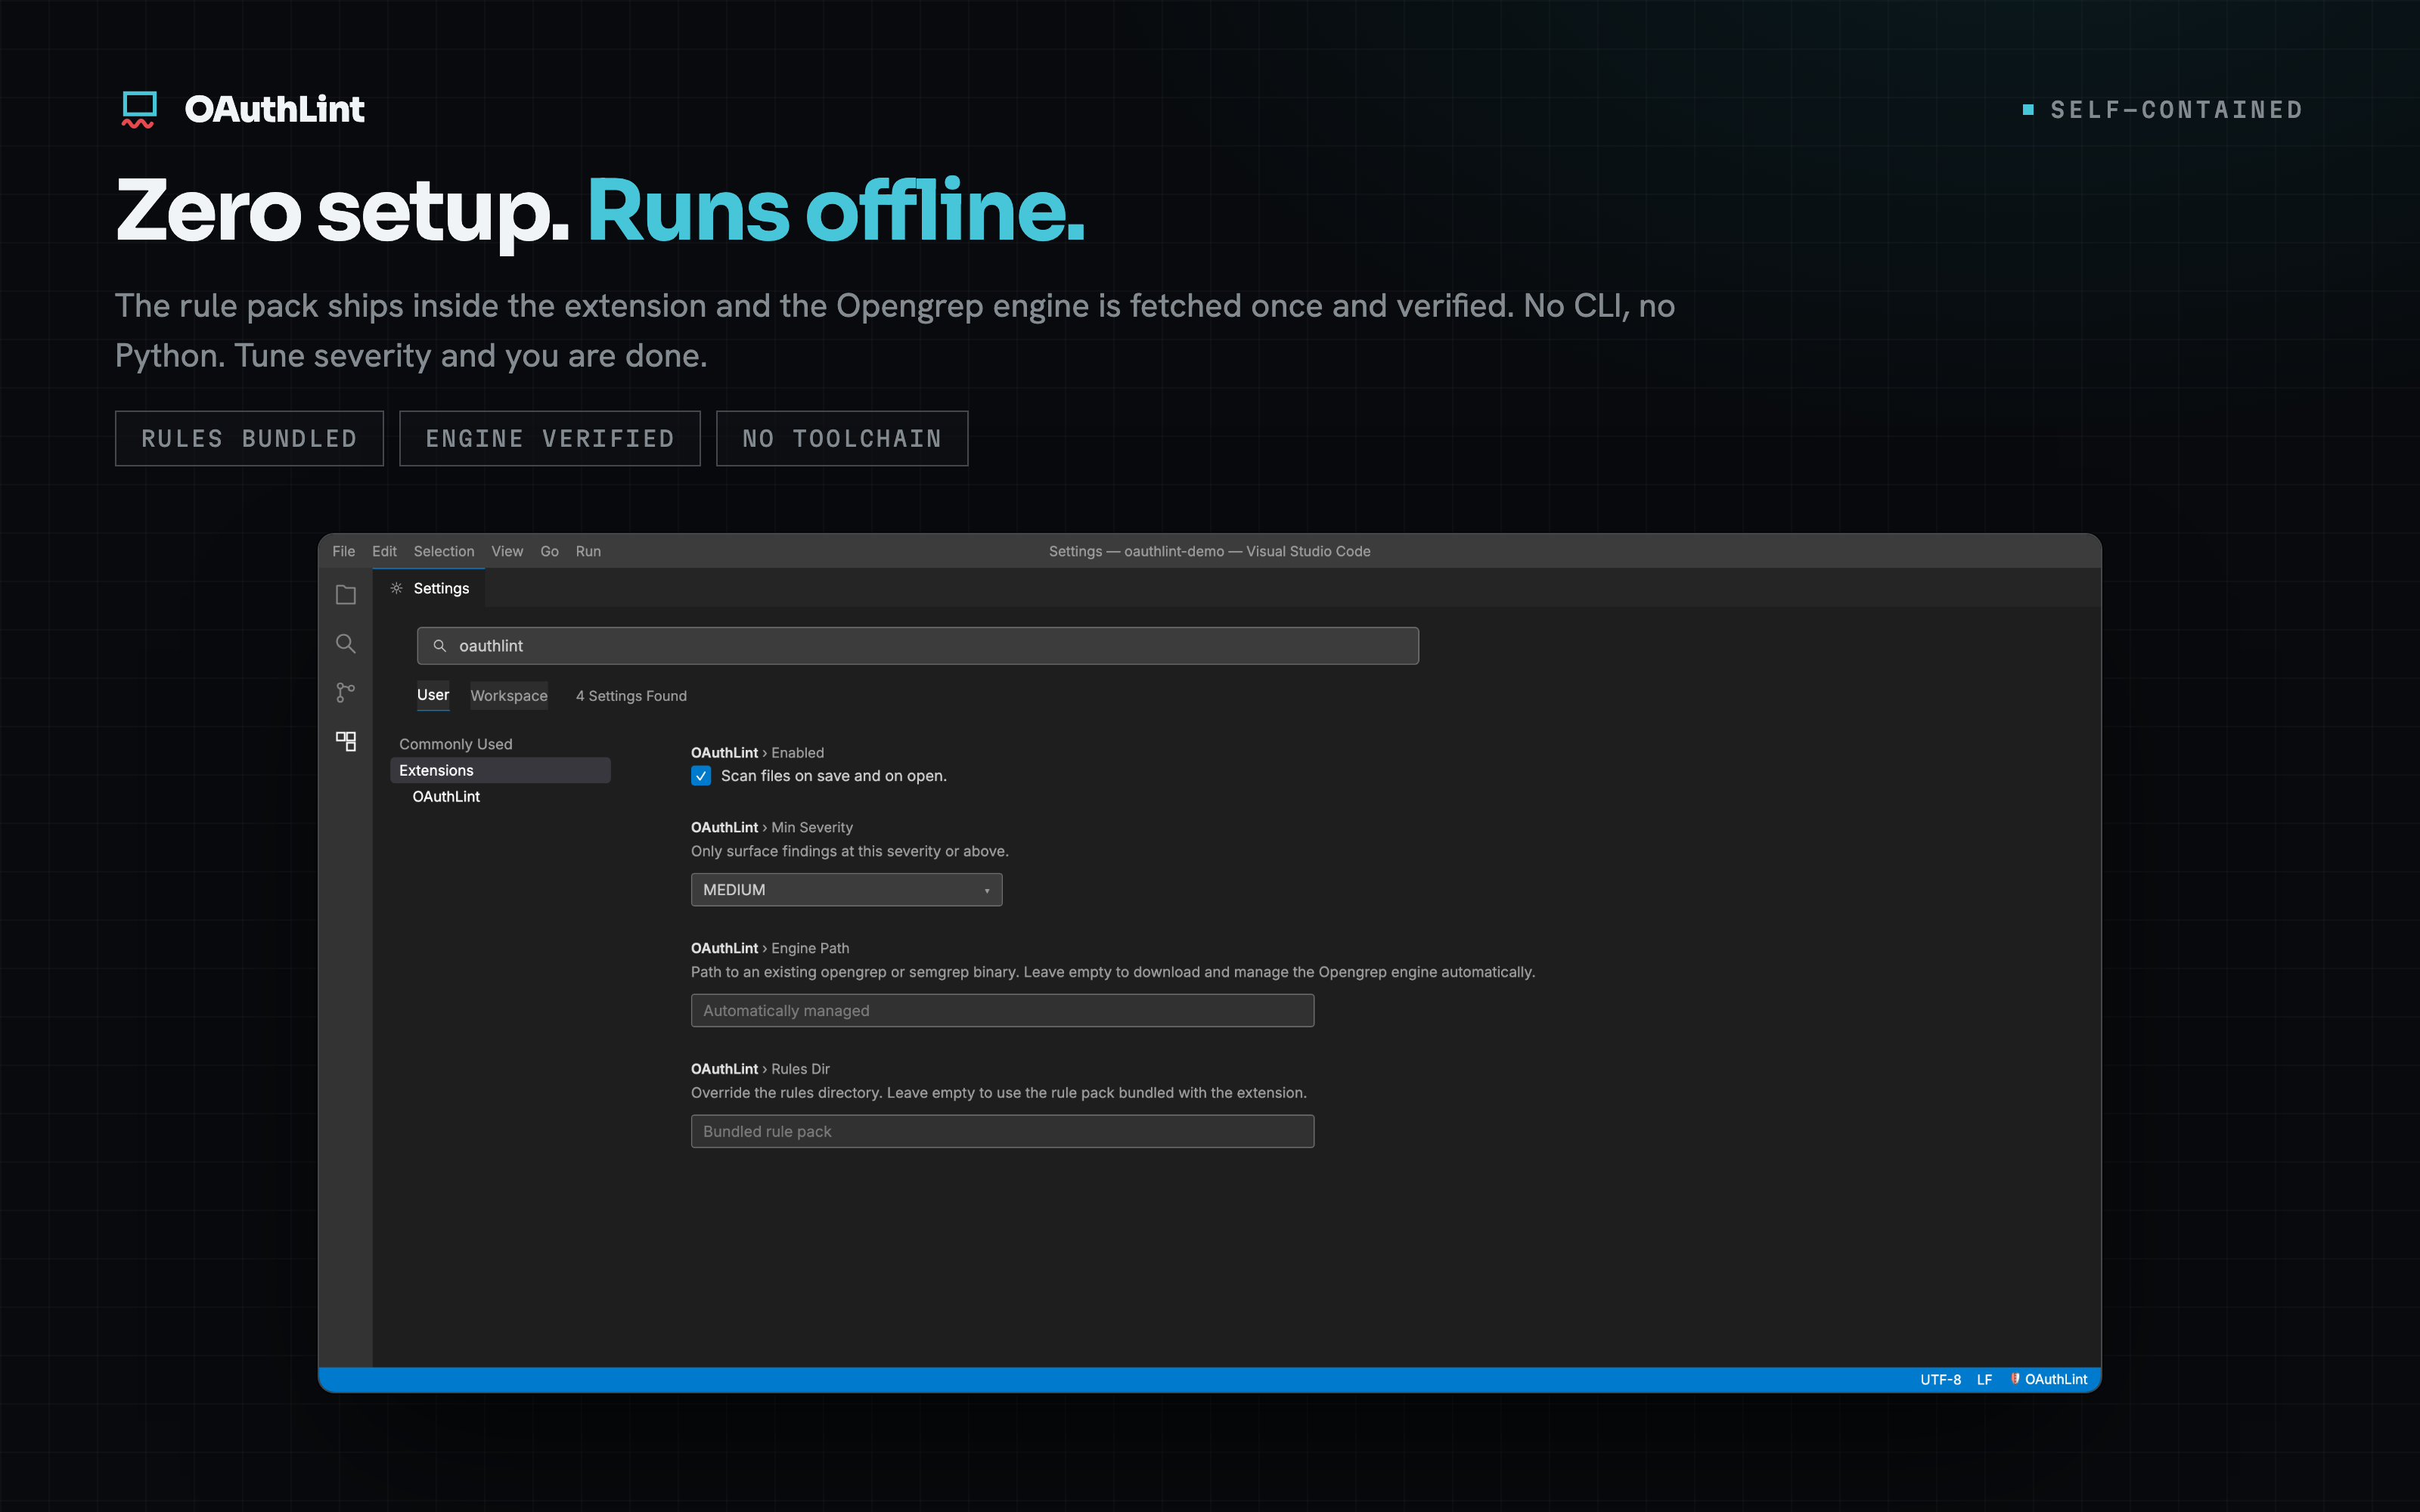This screenshot has width=2420, height=1512.
Task: Click 'Only surface findings at this severity' description
Action: (850, 852)
